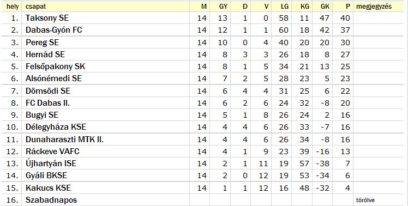The height and width of the screenshot is (206, 408).
Task: Click the Hernád SE team name
Action: [x=45, y=54]
